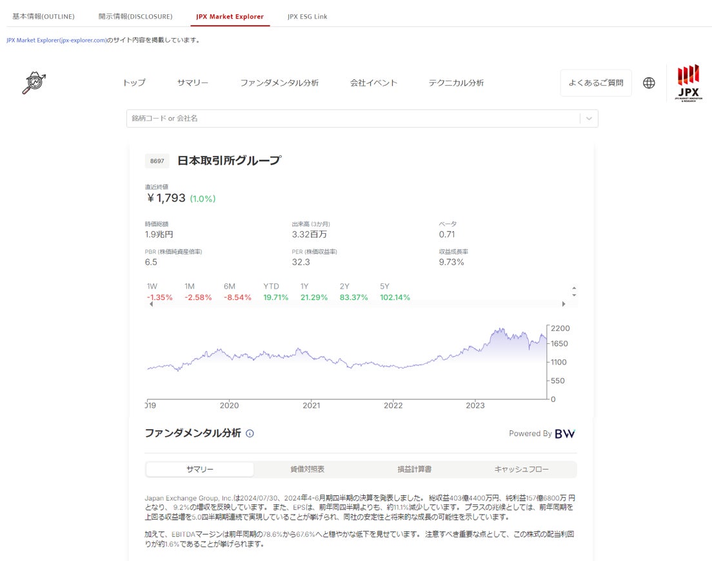Open the JPX ESG Link tab

(308, 17)
